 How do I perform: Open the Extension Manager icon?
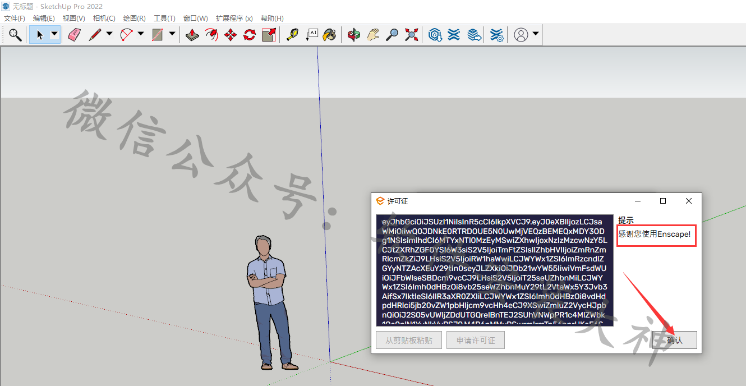point(496,35)
